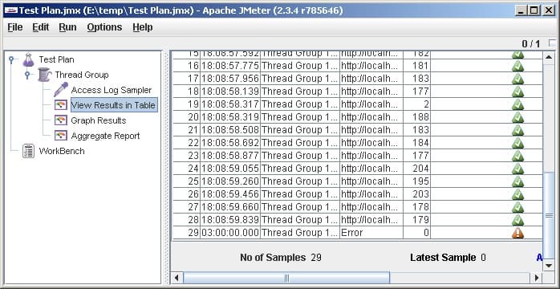Viewport: 560px width, 289px height.
Task: Select the row 29 Error label cell
Action: point(371,233)
